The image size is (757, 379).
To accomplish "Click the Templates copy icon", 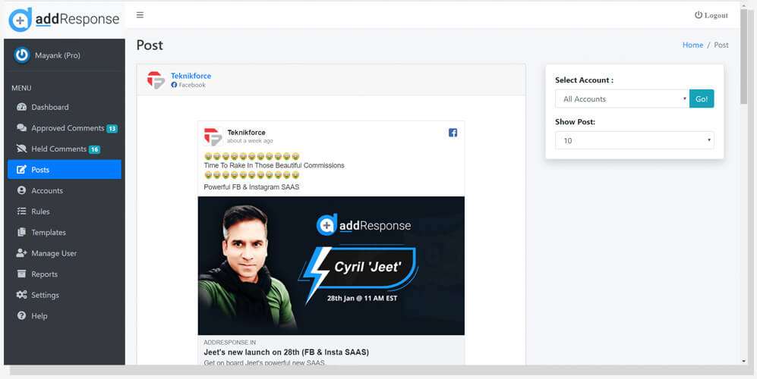I will (x=22, y=233).
